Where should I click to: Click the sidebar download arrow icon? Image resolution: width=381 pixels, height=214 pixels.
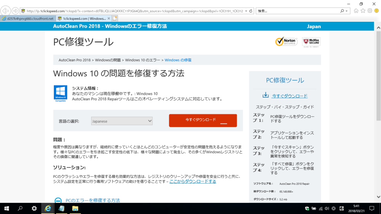click(265, 95)
